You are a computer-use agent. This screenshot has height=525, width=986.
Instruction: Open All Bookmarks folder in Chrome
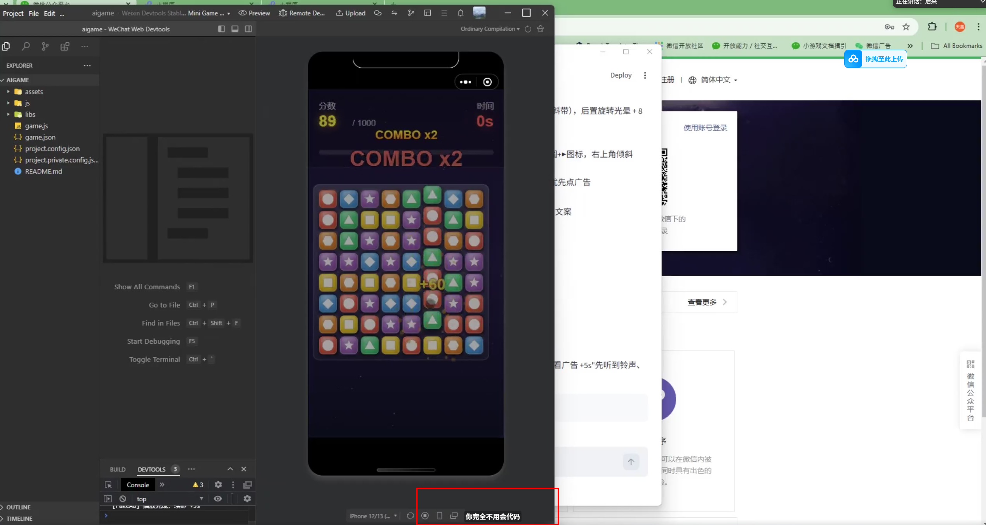[x=956, y=46]
